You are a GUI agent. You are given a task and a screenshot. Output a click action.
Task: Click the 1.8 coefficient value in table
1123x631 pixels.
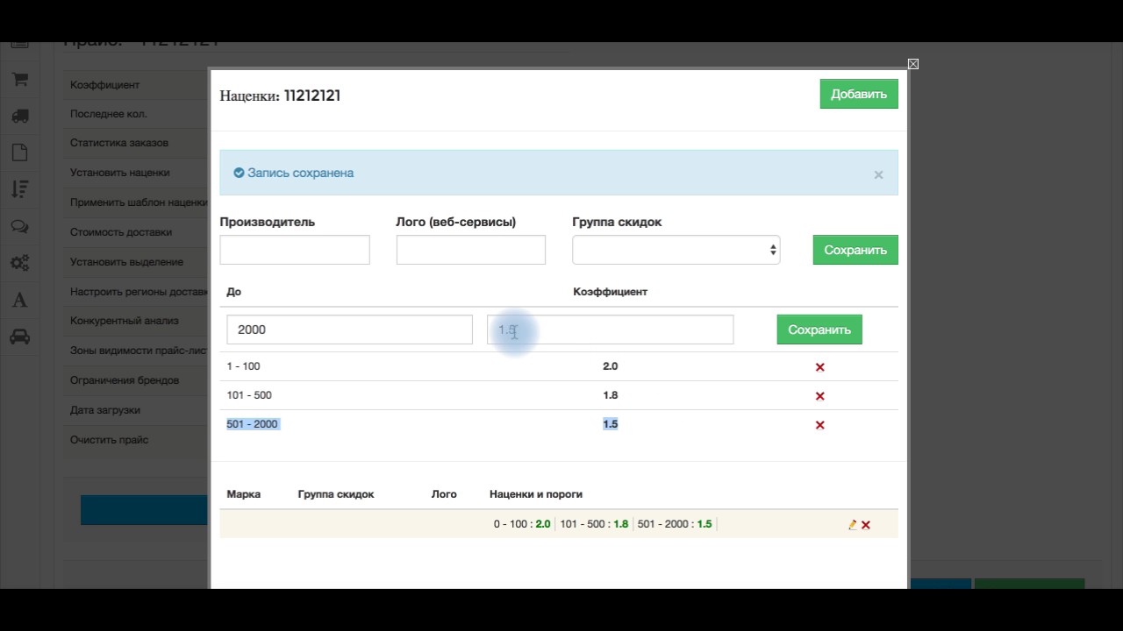610,395
